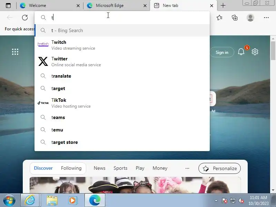Click the Sign in button
Image resolution: width=276 pixels, height=207 pixels.
pos(222,52)
